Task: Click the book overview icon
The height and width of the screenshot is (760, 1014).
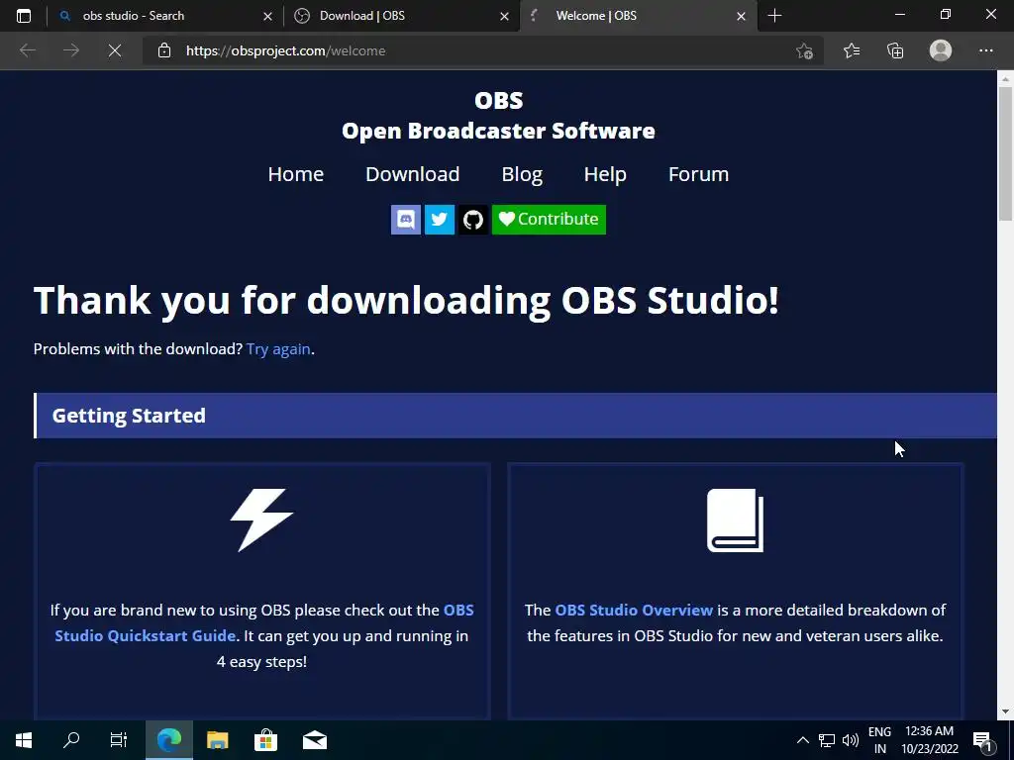Action: tap(736, 521)
